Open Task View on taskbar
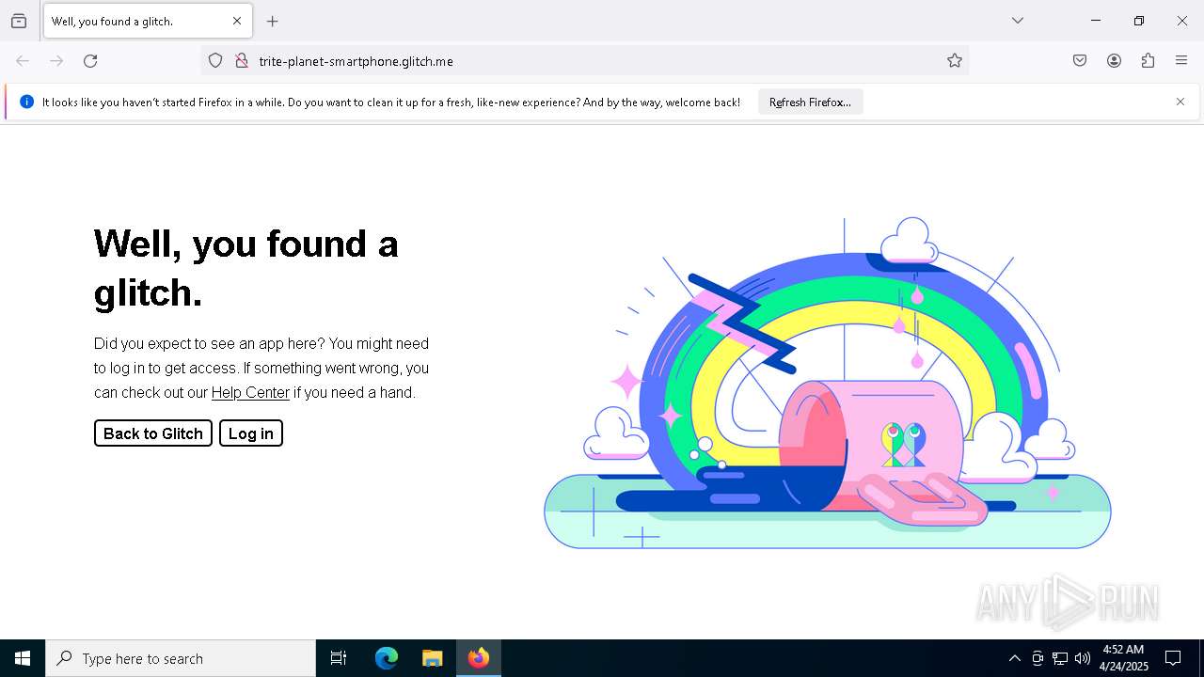Screen dimensions: 1204x677 [339, 658]
